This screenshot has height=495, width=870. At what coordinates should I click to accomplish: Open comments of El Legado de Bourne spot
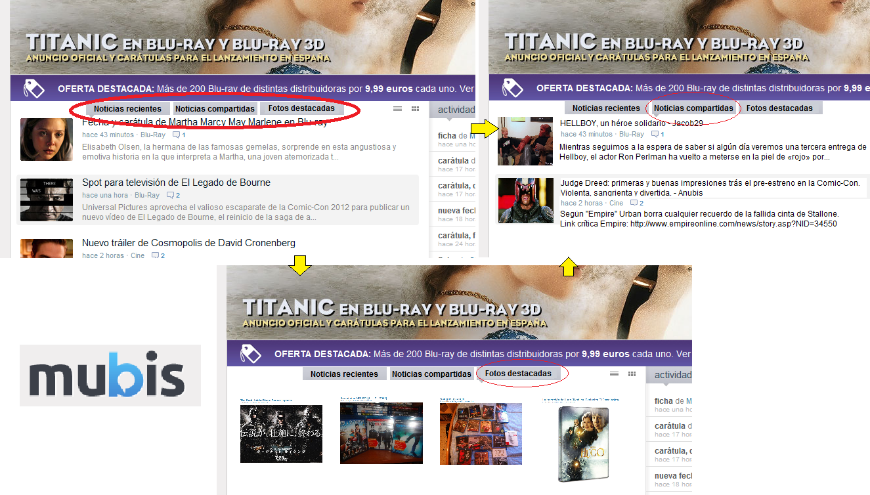(173, 195)
